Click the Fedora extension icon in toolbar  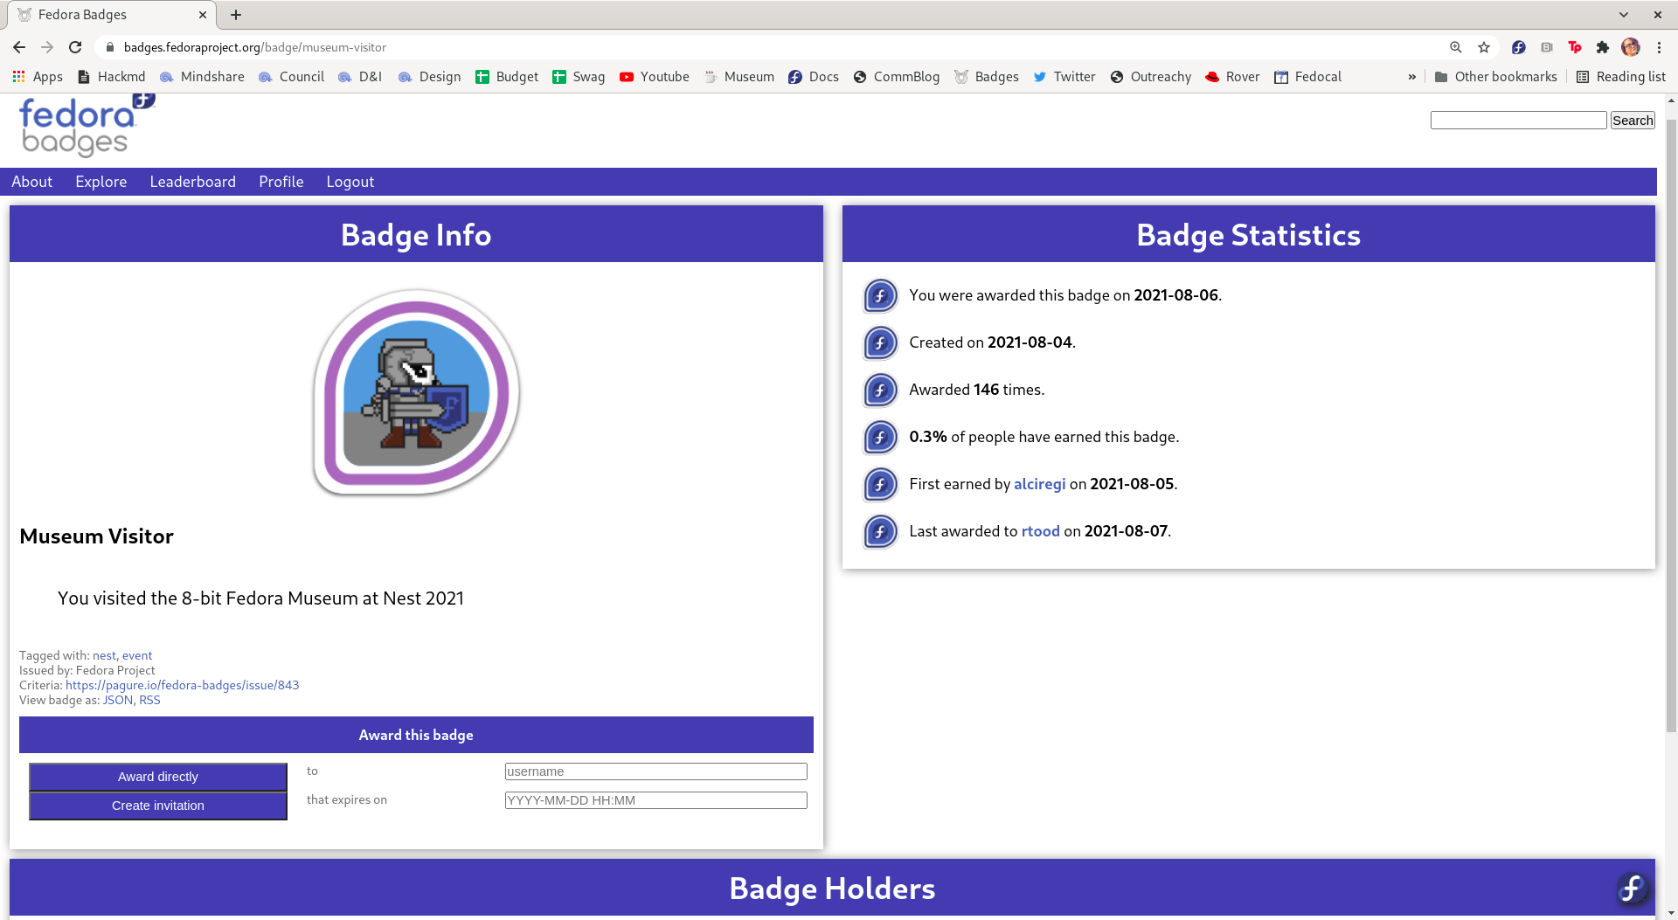point(1519,47)
